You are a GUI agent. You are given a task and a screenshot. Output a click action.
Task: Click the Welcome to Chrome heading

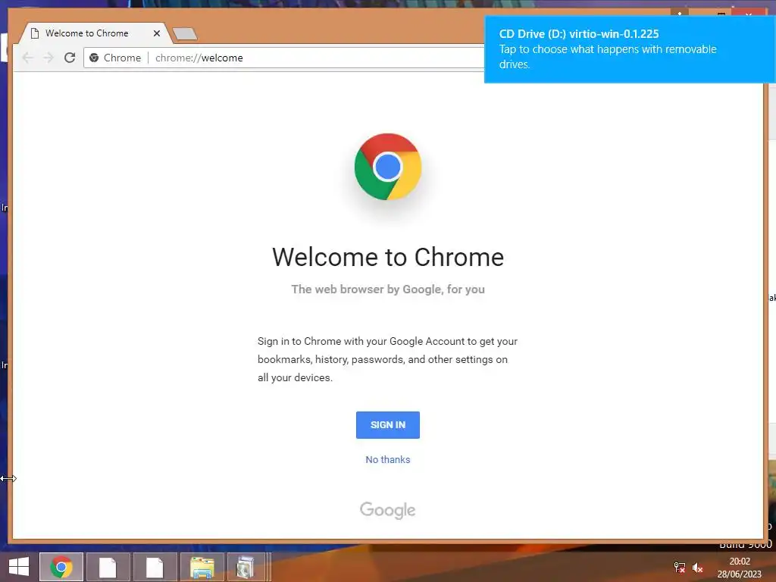(x=388, y=258)
